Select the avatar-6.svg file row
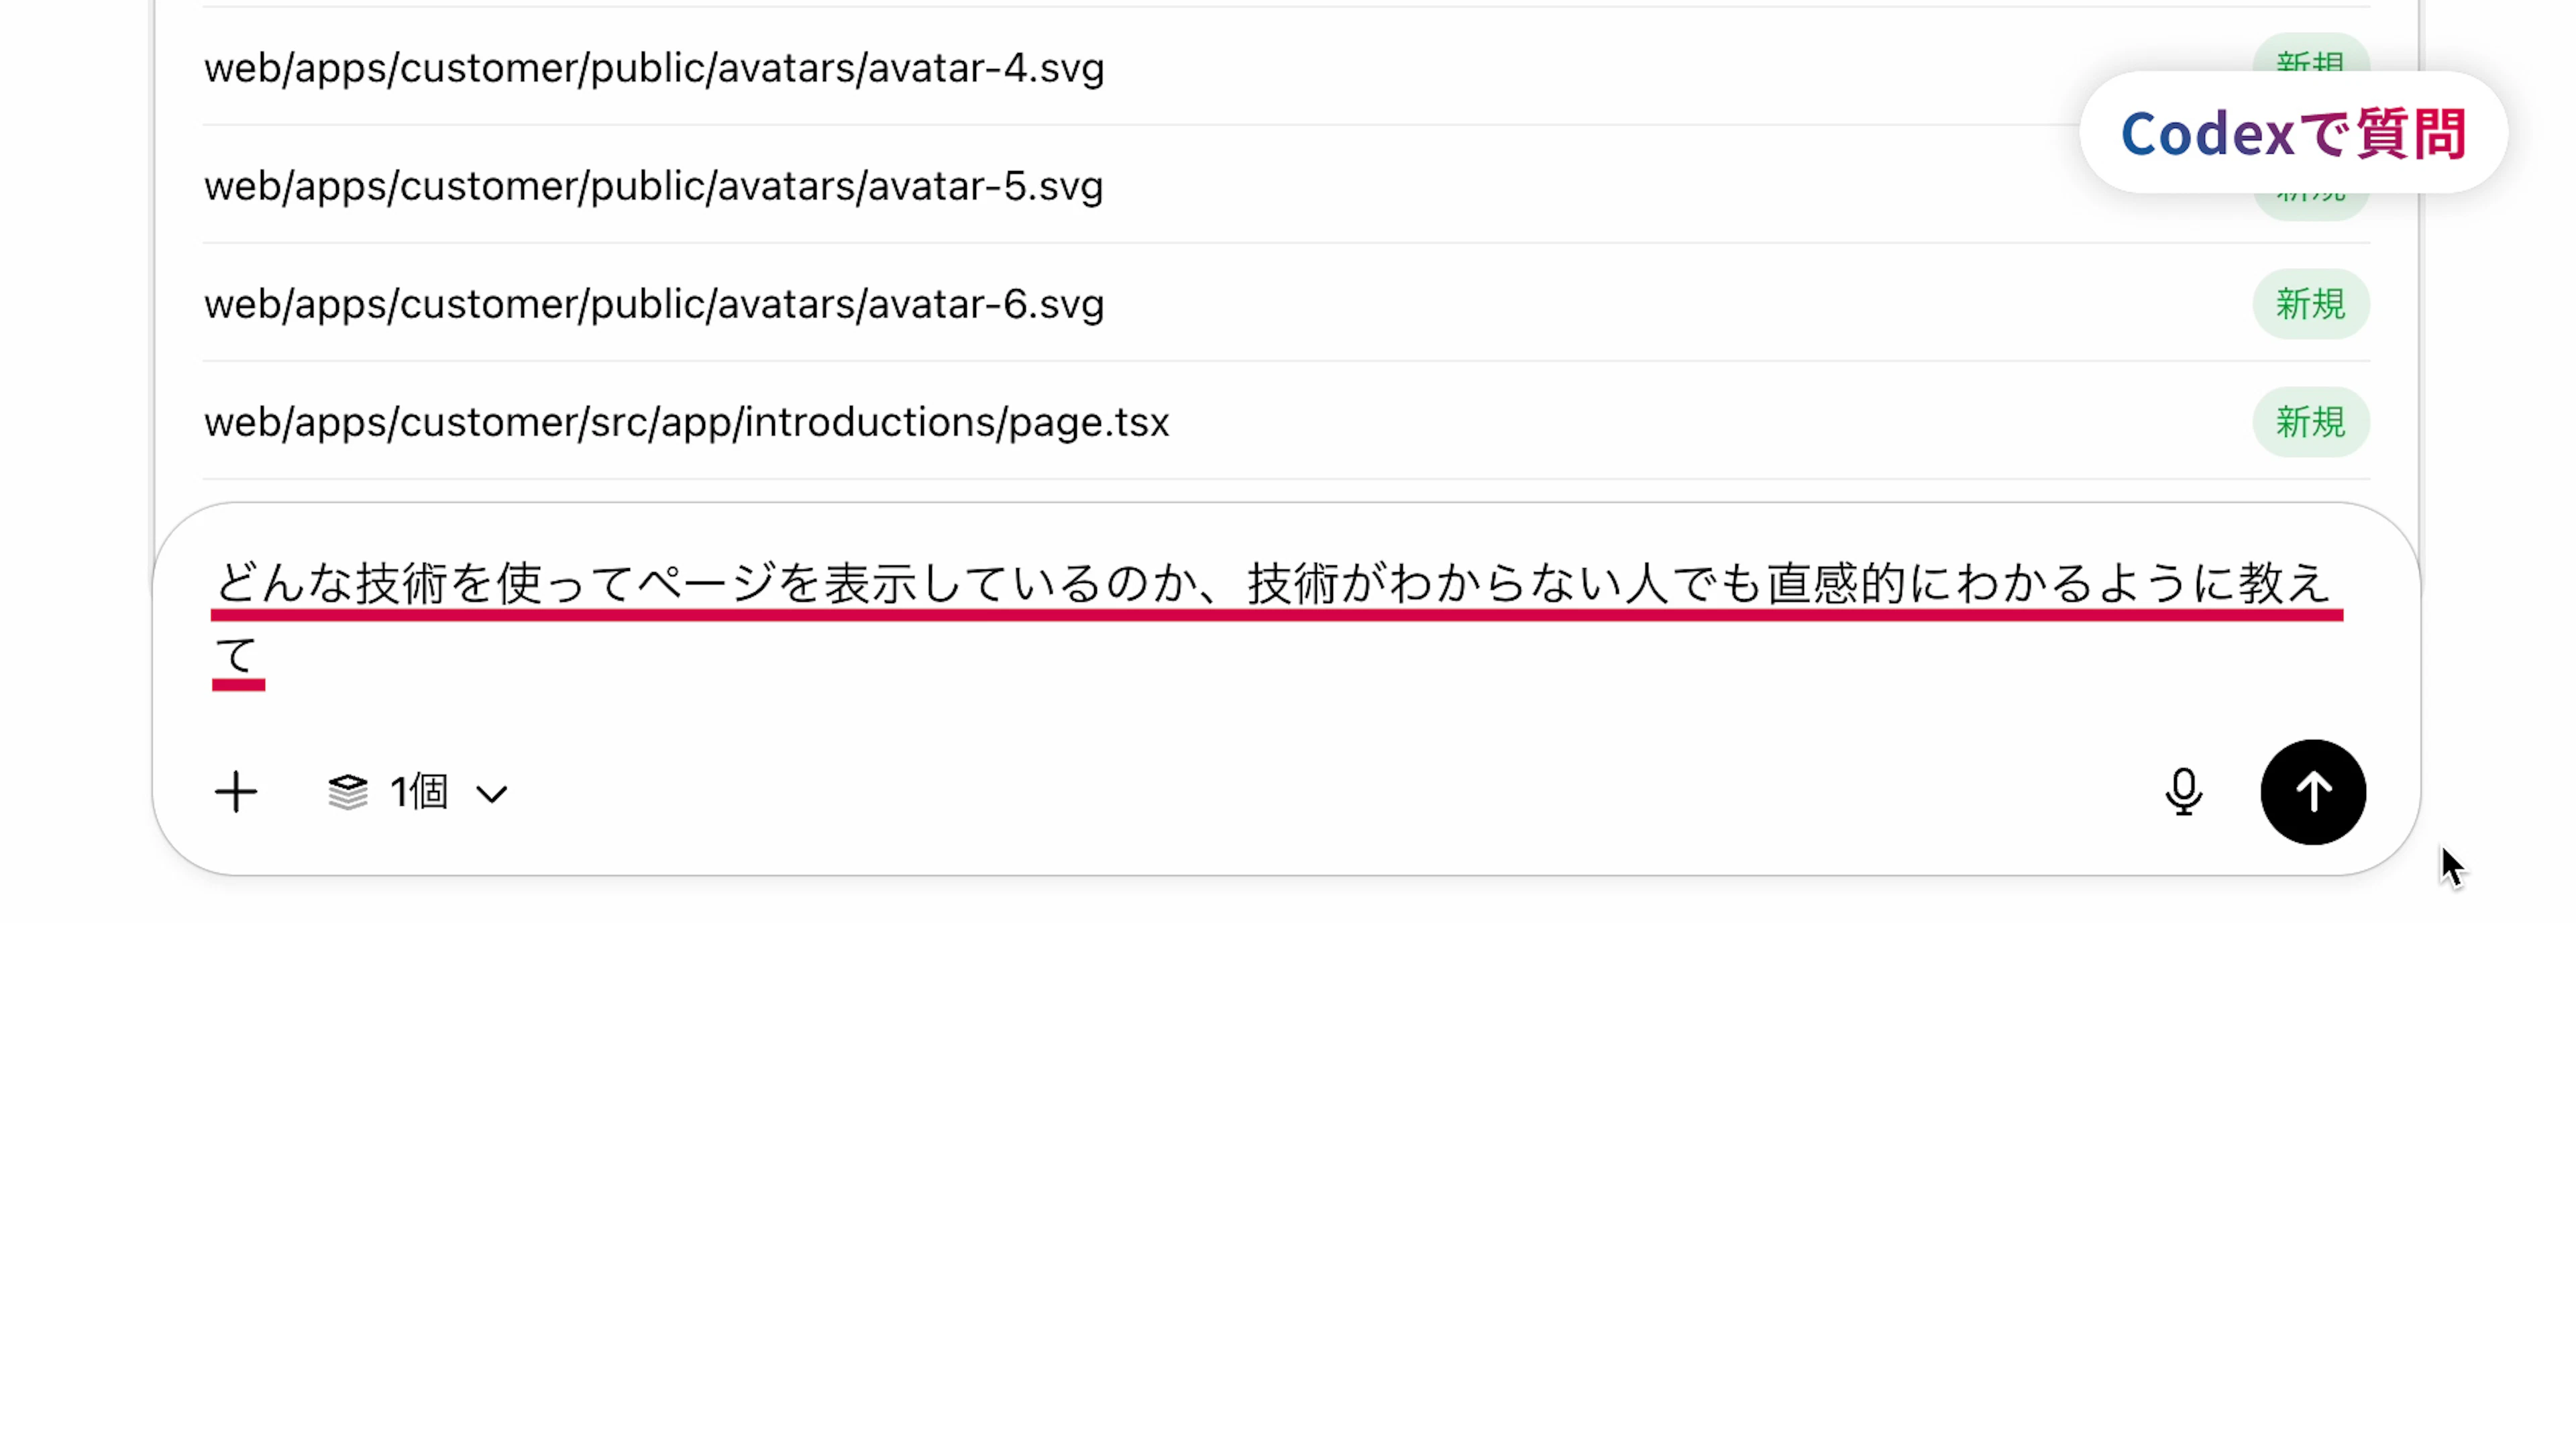Viewport: 2576px width, 1449px height. tap(1286, 304)
